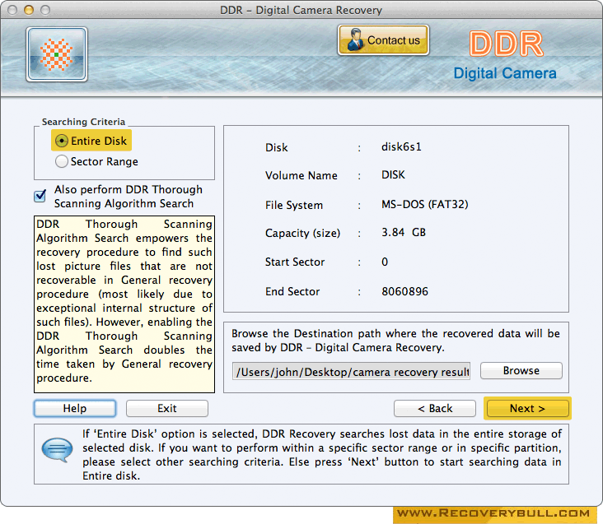Click the destination path input field
This screenshot has width=603, height=524.
tap(351, 371)
